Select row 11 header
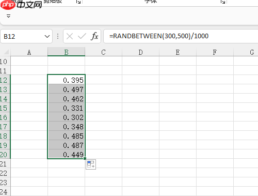 pos(5,71)
